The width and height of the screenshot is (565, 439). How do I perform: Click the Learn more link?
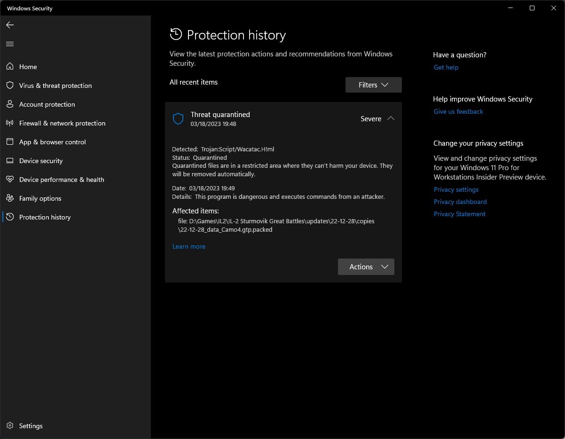tap(189, 246)
